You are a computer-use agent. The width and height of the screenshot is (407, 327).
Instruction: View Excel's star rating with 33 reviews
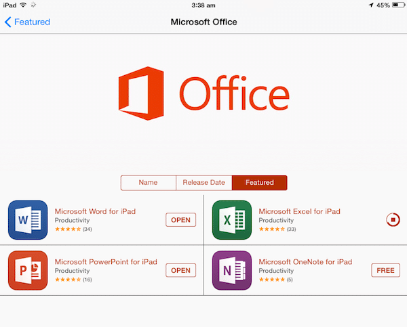[x=277, y=229]
